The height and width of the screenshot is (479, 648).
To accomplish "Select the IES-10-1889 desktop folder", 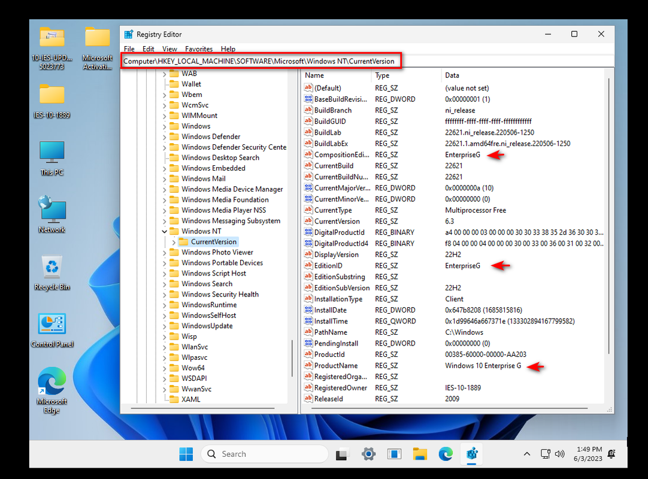I will (52, 101).
